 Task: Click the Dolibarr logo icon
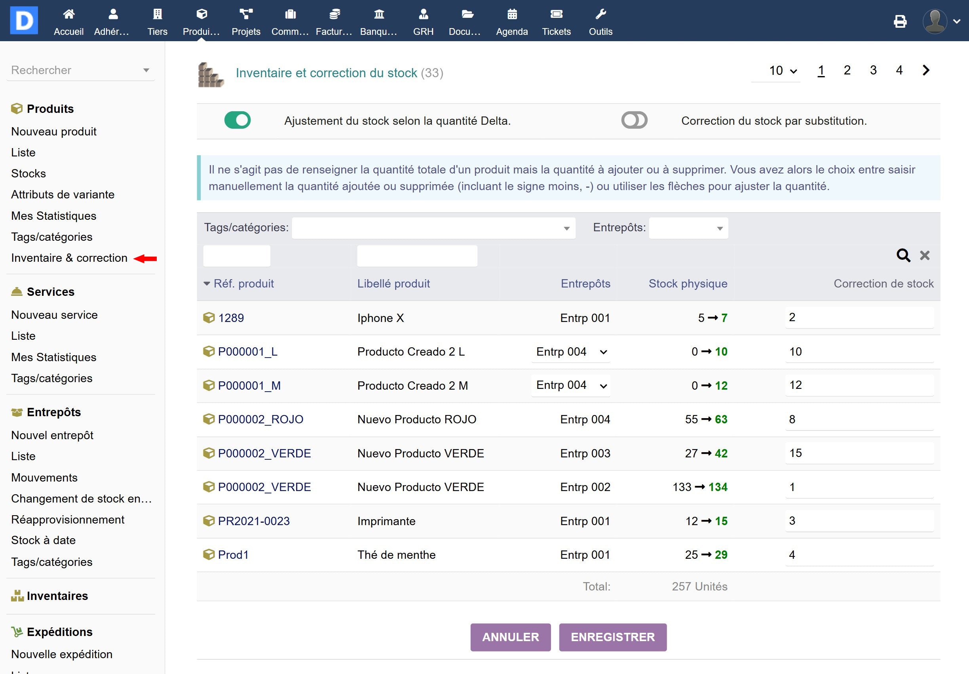(24, 20)
